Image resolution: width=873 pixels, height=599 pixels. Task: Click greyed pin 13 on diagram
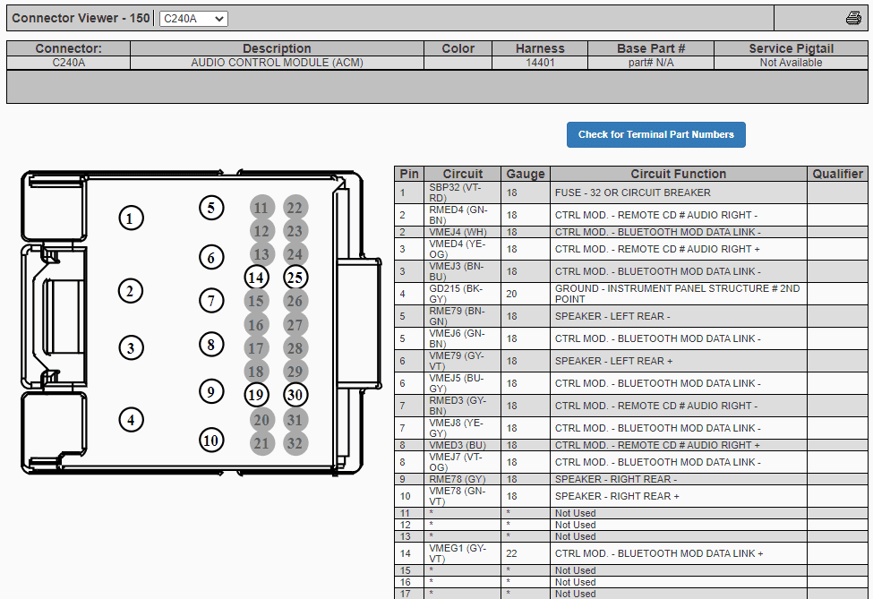(x=261, y=254)
